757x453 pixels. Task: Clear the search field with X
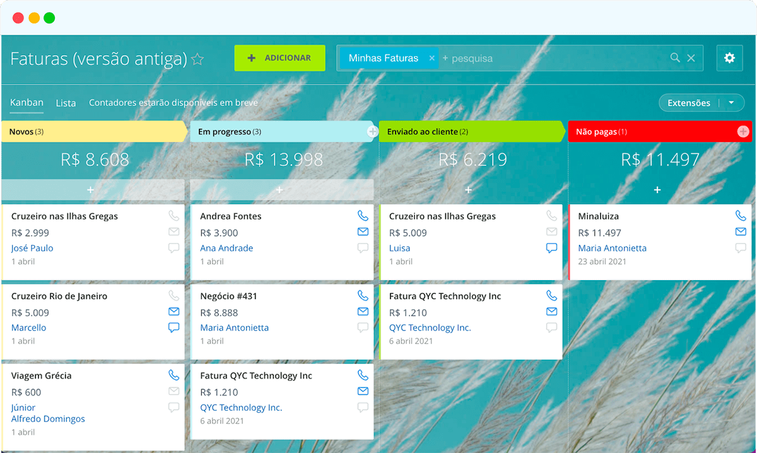pyautogui.click(x=691, y=58)
